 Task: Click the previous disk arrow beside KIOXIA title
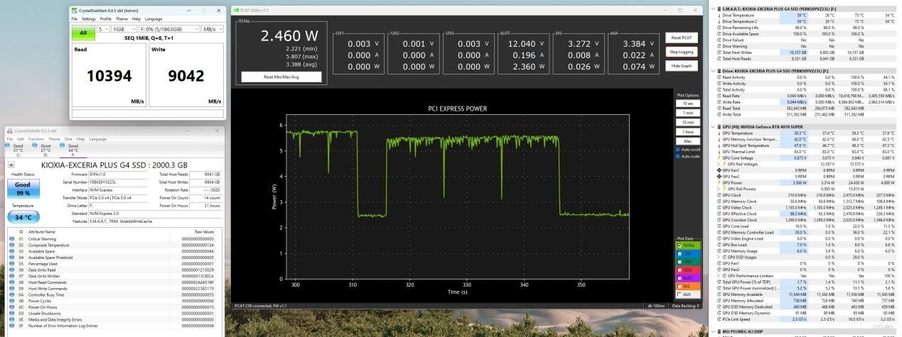10,165
